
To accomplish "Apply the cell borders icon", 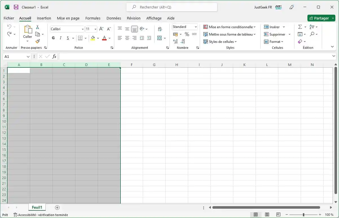I will 80,38.
